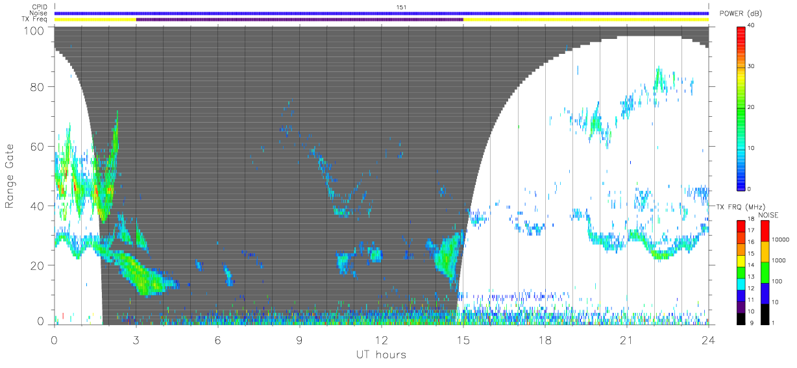Click the black swatch in TX FRQ legend
Screen dimensions: 797x368
741,319
